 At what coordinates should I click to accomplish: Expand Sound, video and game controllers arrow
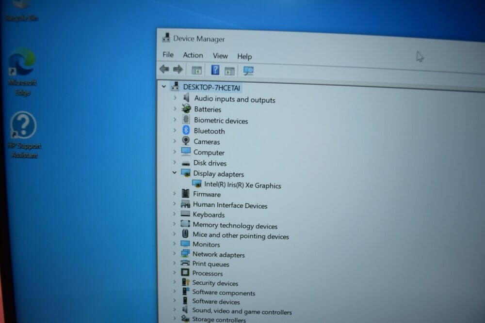(174, 309)
